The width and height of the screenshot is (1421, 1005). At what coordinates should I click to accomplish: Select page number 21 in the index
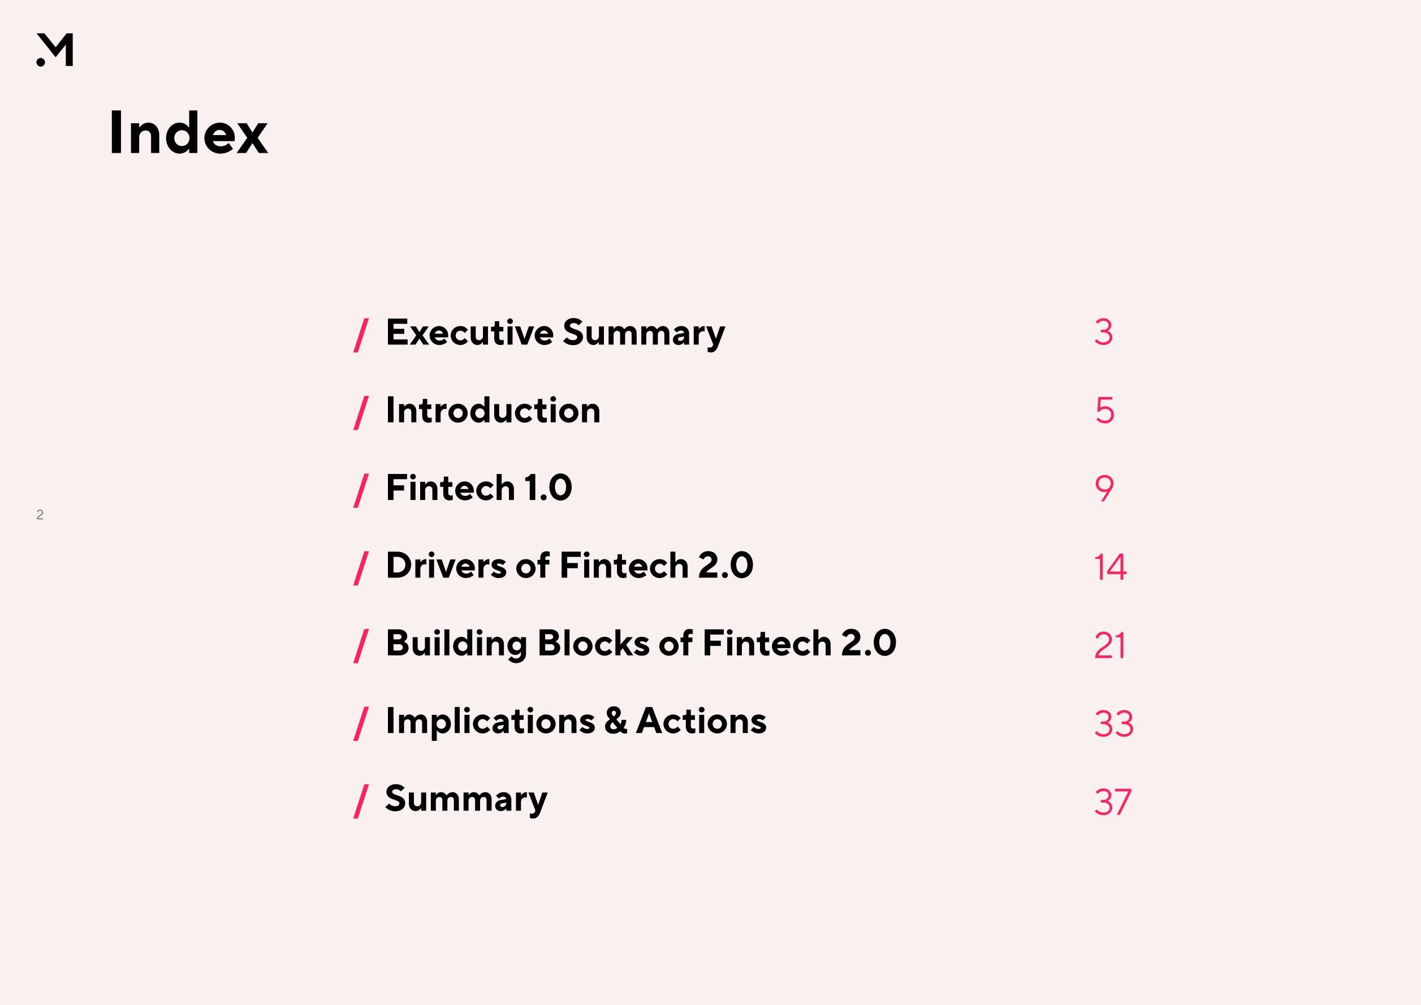point(1109,645)
